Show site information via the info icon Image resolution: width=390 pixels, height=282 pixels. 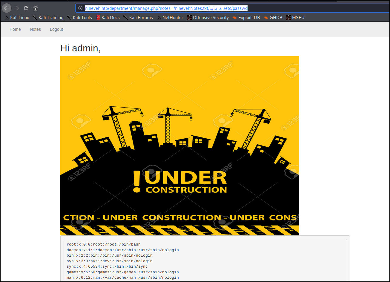80,8
